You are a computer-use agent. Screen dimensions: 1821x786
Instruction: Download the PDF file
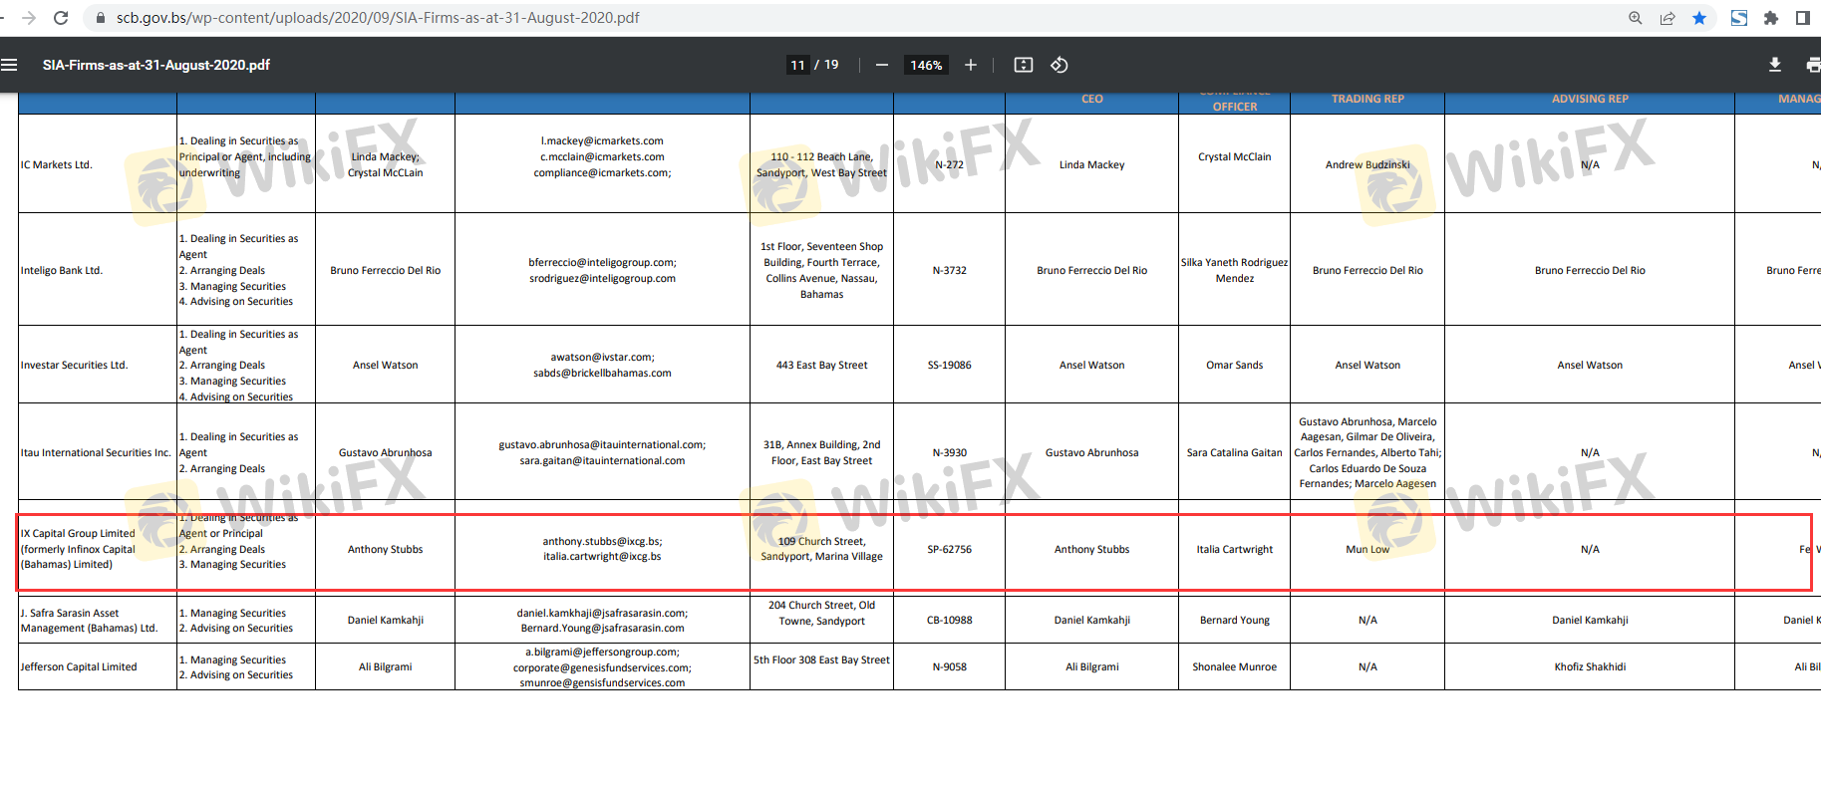(1774, 65)
